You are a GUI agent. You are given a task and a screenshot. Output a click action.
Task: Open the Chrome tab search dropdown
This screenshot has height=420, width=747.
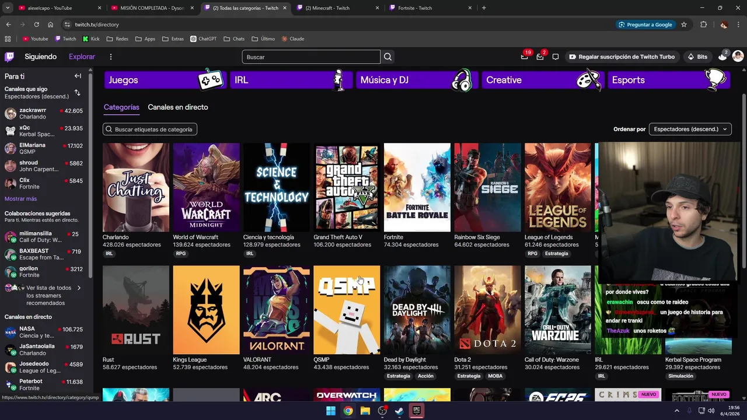coord(8,8)
